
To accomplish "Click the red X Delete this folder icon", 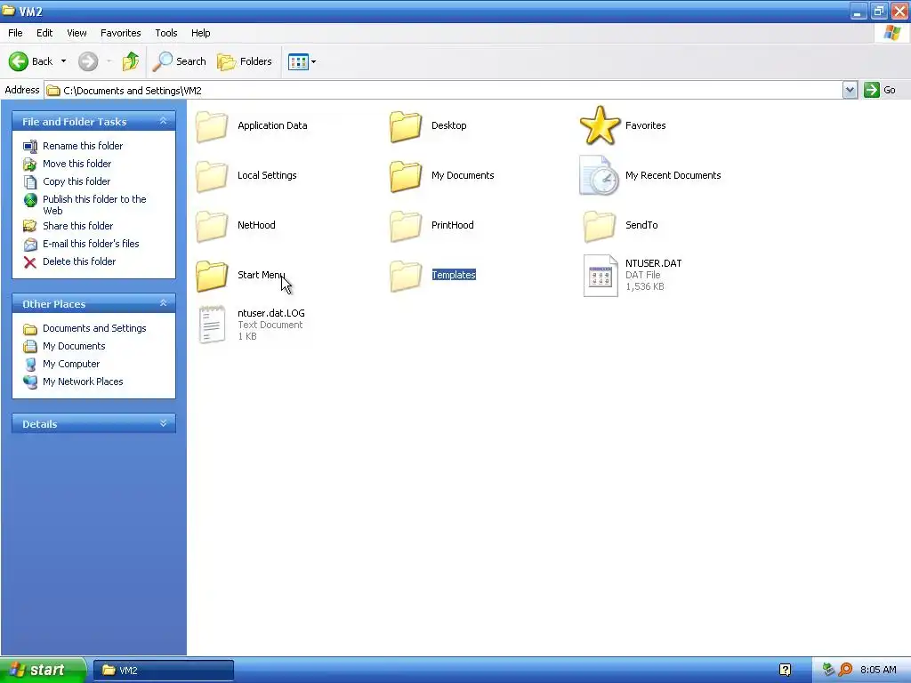I will 30,262.
